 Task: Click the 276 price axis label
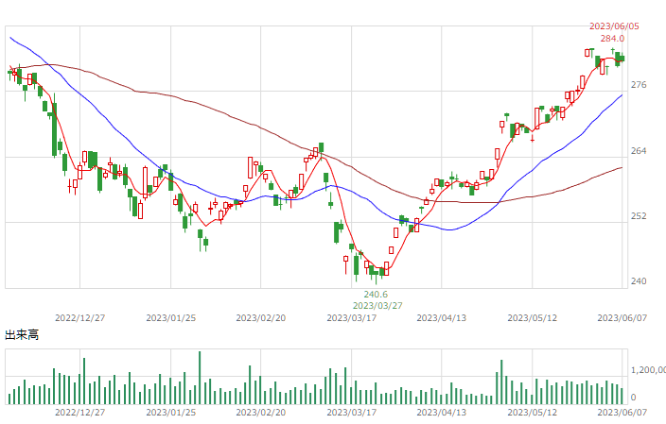[x=639, y=85]
